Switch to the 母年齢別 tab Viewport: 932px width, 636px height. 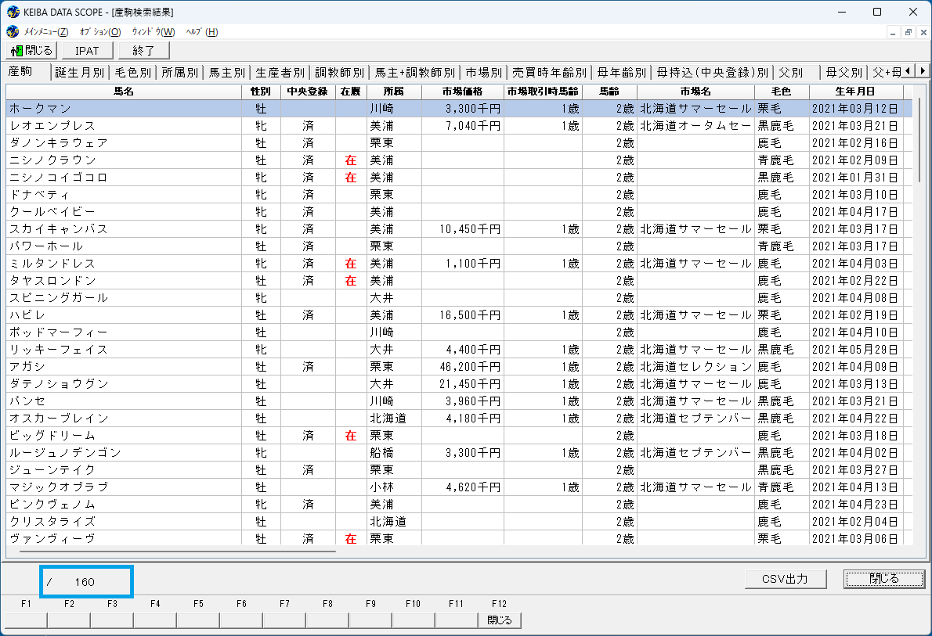(621, 73)
